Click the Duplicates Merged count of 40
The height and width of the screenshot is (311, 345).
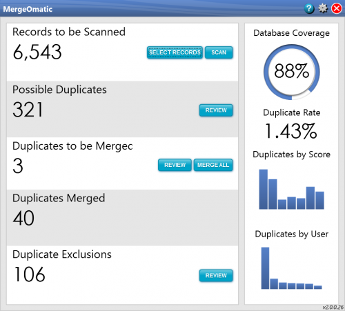pos(23,218)
